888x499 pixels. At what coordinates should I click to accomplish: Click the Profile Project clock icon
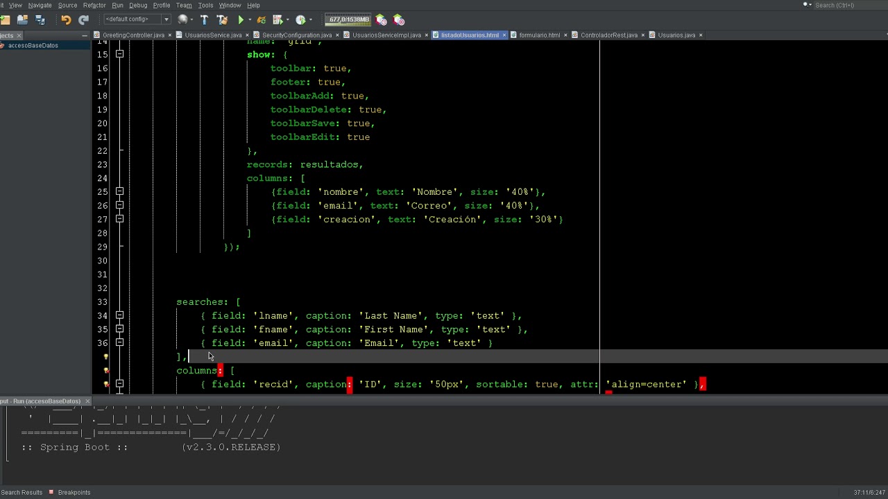pyautogui.click(x=300, y=20)
